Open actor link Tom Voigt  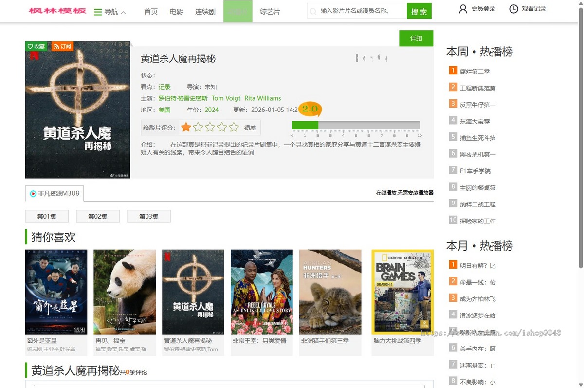[226, 98]
